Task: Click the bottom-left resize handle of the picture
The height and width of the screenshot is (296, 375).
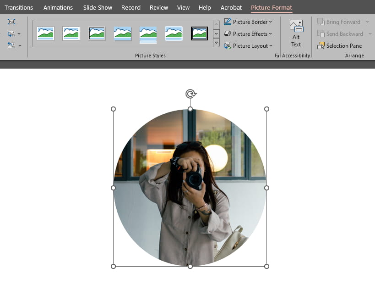Action: coord(114,266)
